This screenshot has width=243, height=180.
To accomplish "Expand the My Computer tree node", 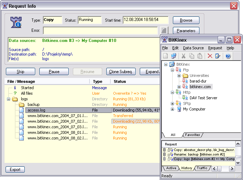I will [172, 109].
